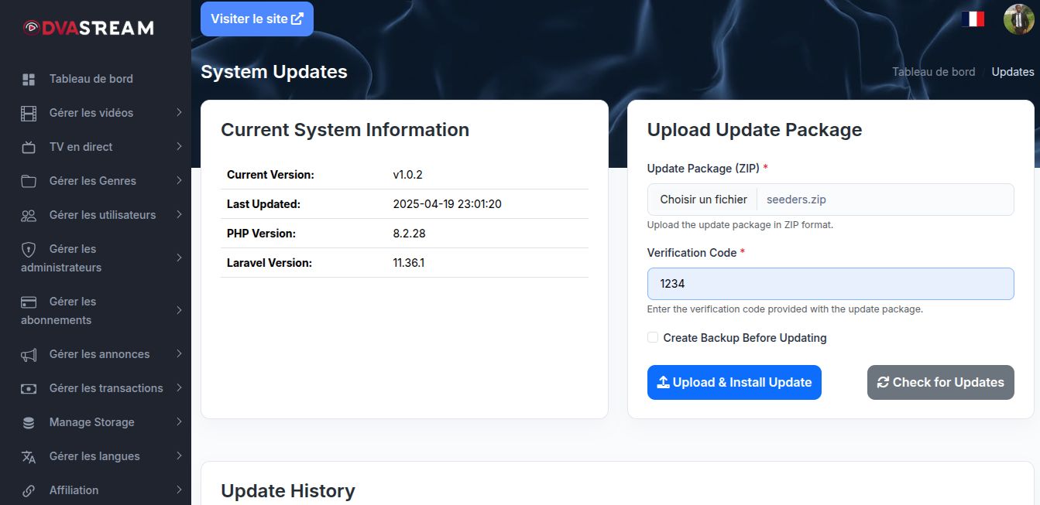This screenshot has width=1040, height=505.
Task: Open Gérer les langues menu item
Action: click(x=94, y=456)
